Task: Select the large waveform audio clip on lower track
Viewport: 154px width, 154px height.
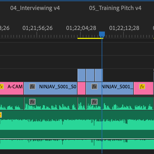Action: (x=77, y=130)
